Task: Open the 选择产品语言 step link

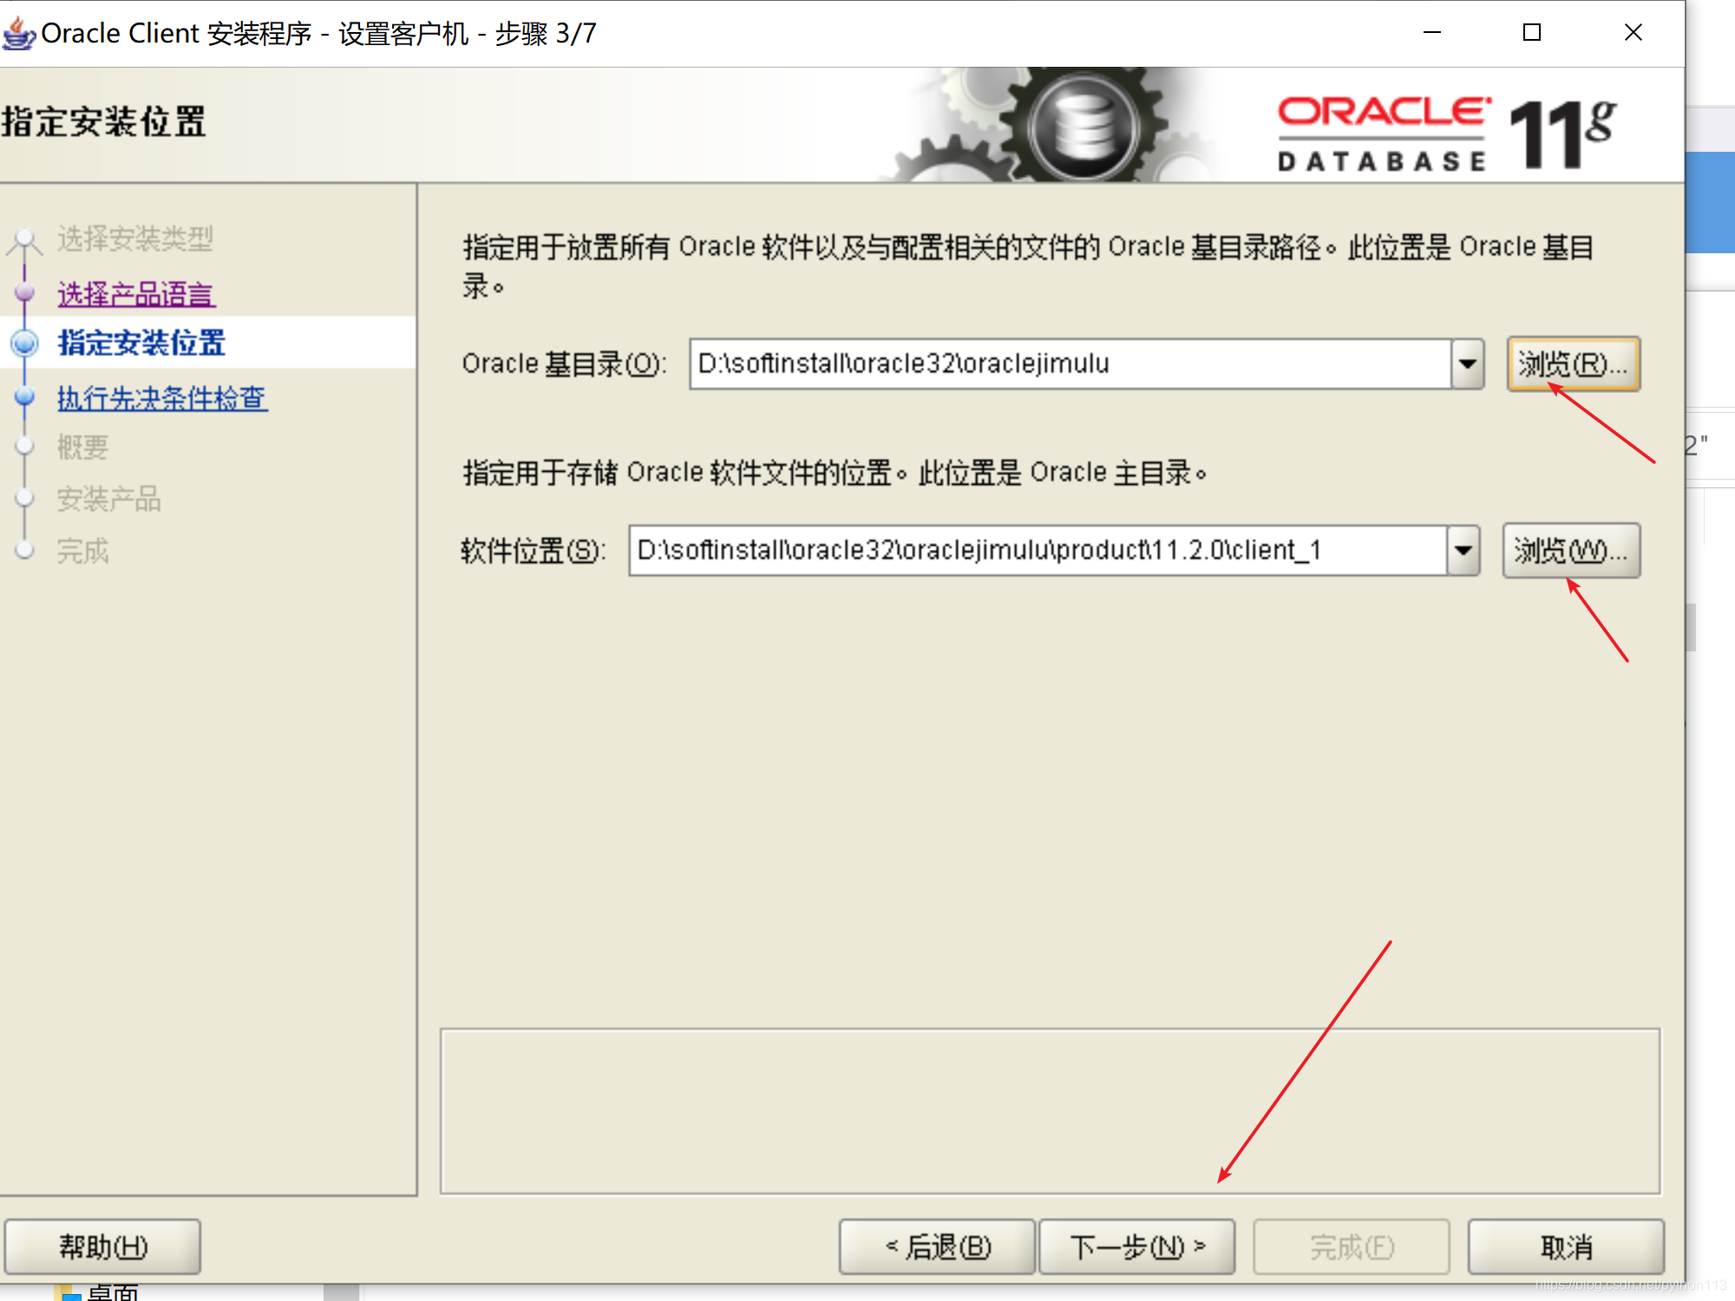Action: [x=136, y=294]
